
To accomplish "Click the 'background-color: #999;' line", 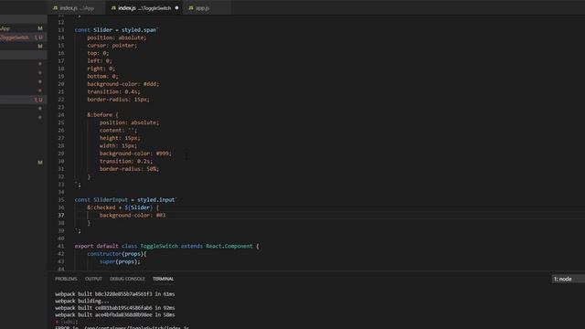I will [x=135, y=154].
